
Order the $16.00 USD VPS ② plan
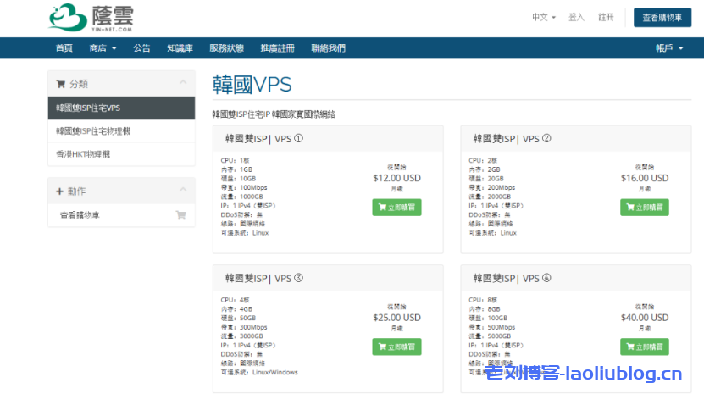(644, 207)
